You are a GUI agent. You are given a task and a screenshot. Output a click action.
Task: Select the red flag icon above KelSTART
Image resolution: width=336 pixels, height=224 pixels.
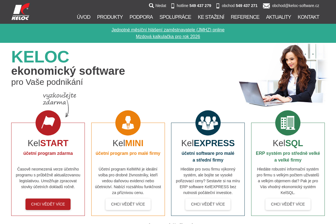[x=48, y=123]
